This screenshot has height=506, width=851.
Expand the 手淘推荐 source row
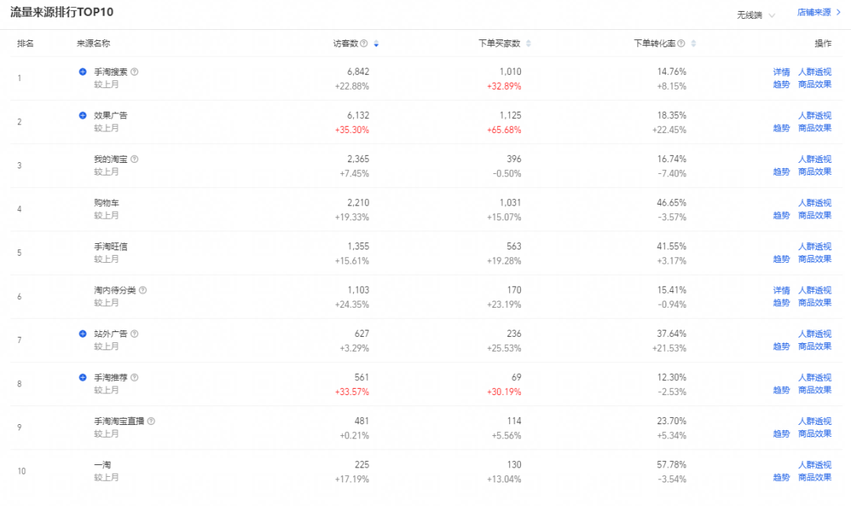point(83,378)
